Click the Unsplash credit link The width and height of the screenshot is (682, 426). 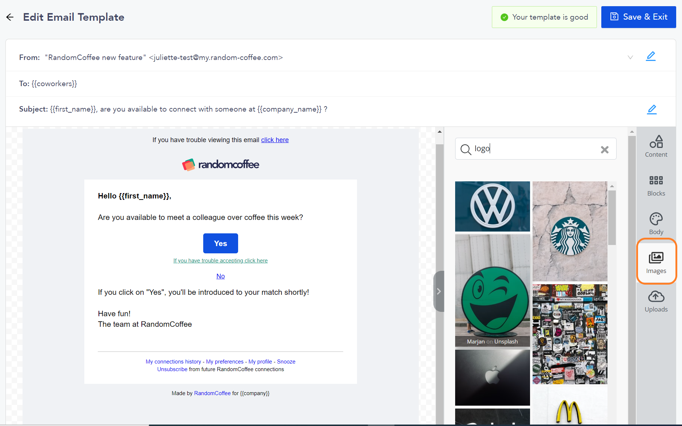coord(506,342)
